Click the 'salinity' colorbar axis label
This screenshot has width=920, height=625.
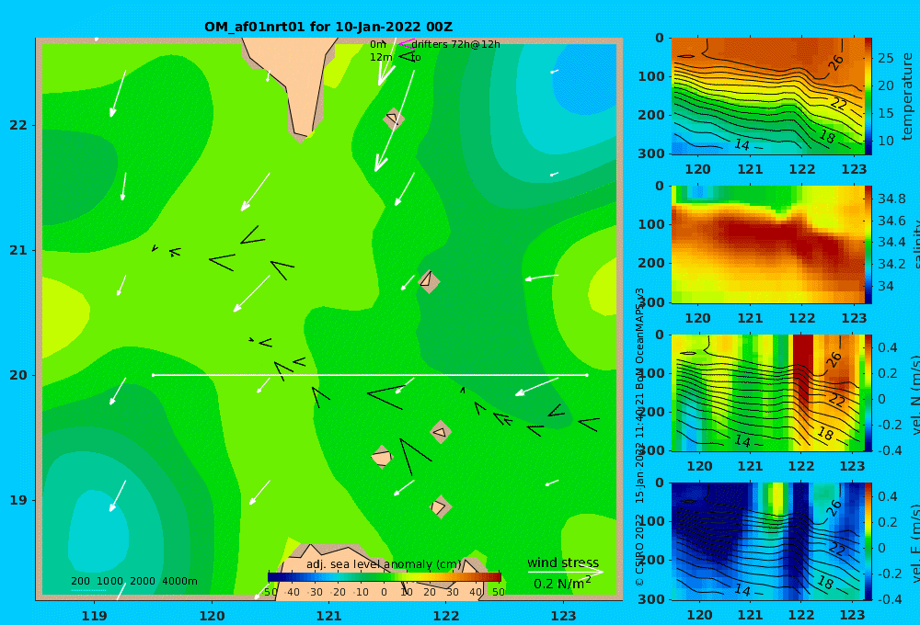914,245
